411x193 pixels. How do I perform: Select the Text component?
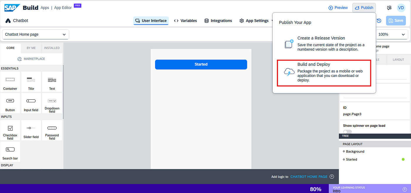pyautogui.click(x=52, y=82)
